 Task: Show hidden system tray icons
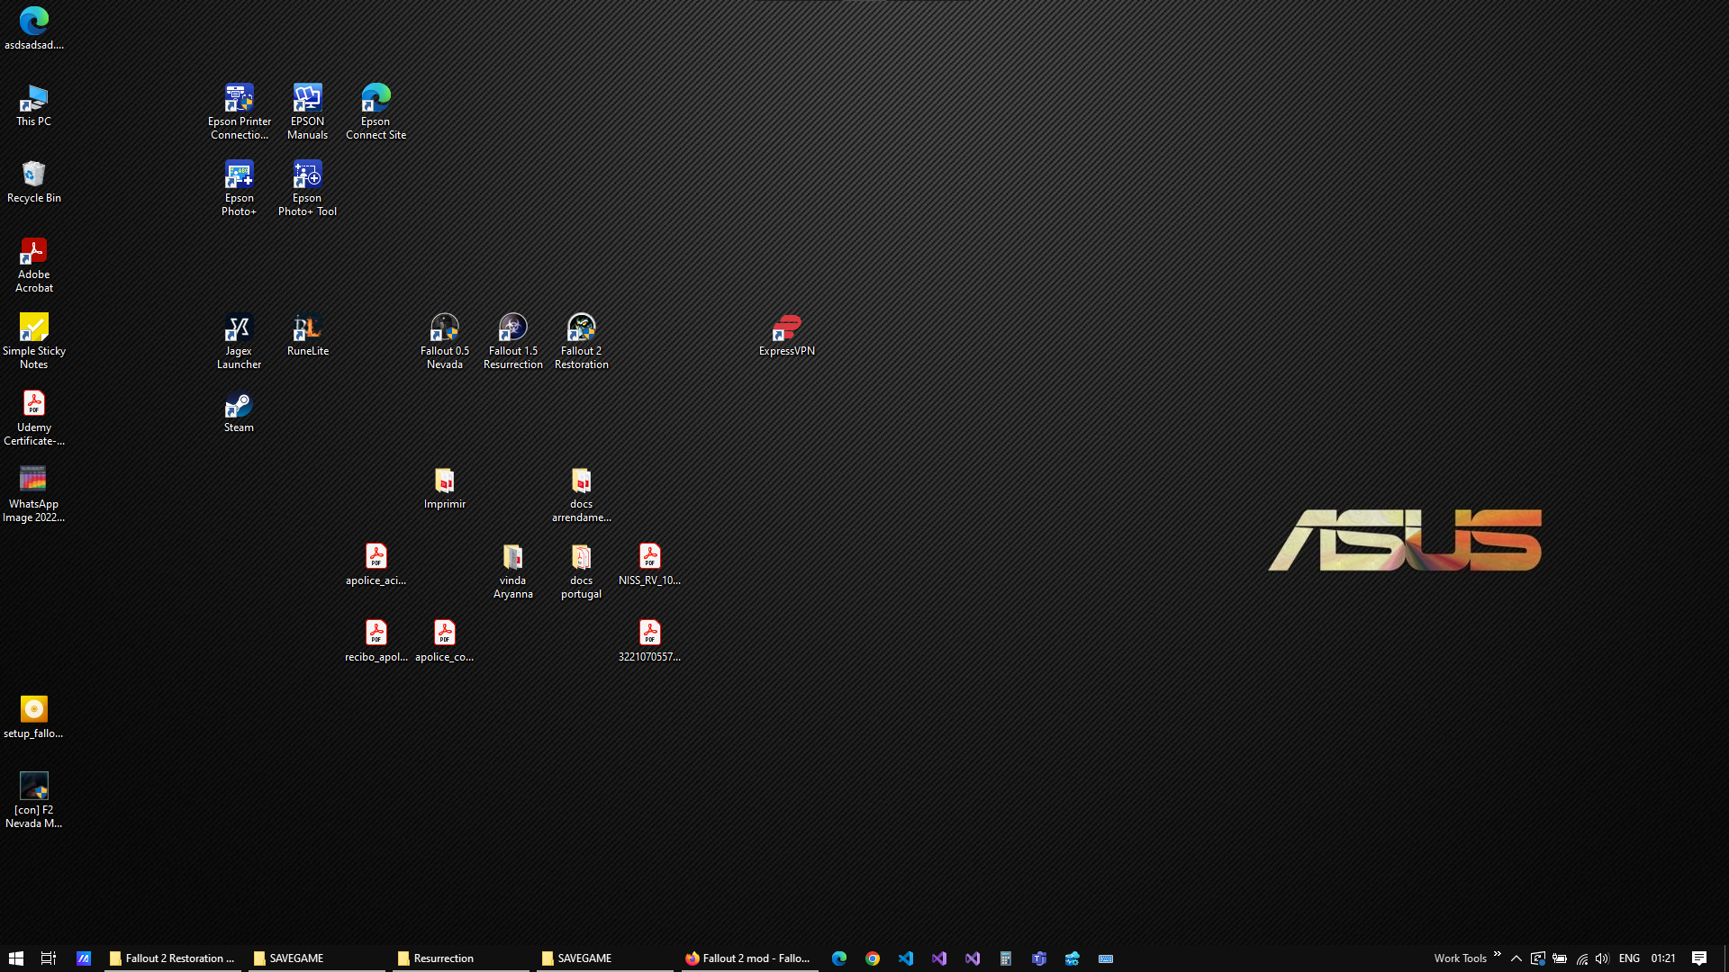click(1516, 958)
